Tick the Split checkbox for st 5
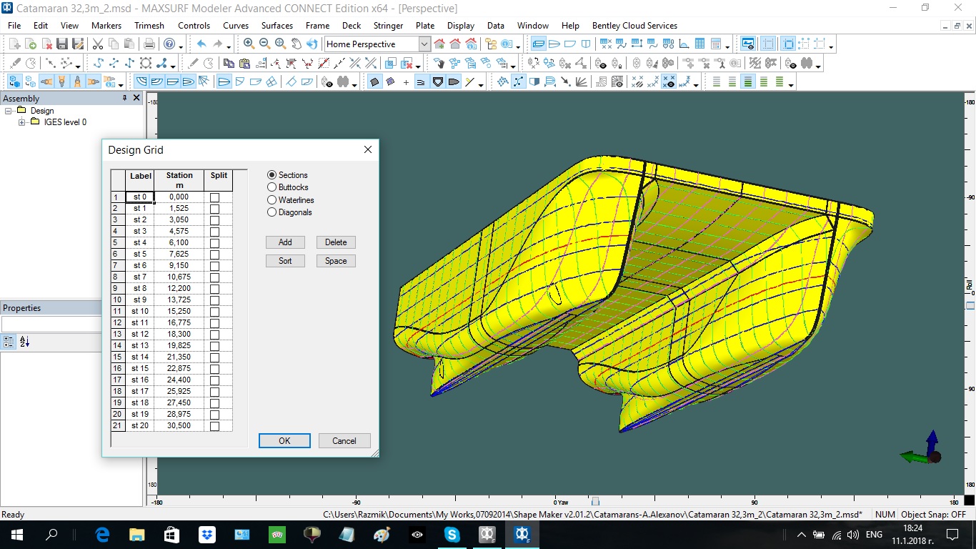Image resolution: width=976 pixels, height=549 pixels. click(x=214, y=254)
